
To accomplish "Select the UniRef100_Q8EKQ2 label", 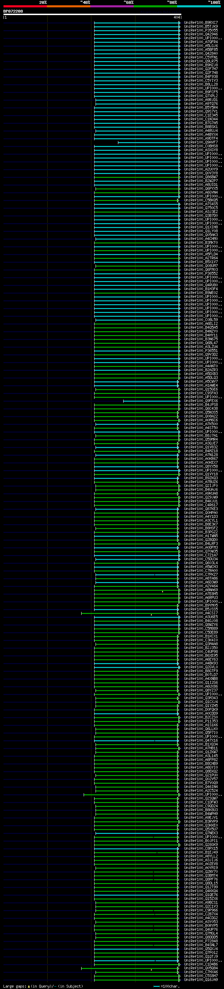I will click(x=201, y=771).
